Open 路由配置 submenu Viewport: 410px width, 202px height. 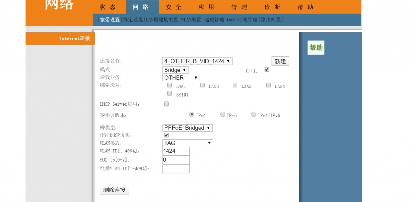click(x=271, y=20)
